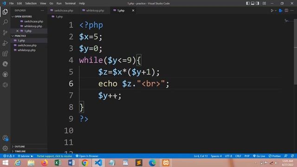Toggle the bottom panel layout button
This screenshot has width=297, height=167.
pyautogui.click(x=252, y=3)
